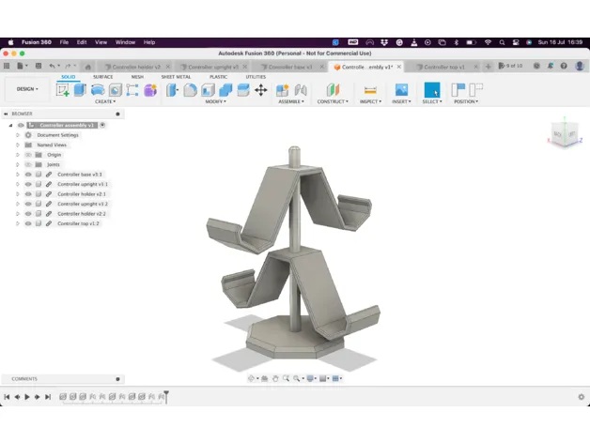
Task: Switch to the SURFACE tab
Action: (102, 77)
